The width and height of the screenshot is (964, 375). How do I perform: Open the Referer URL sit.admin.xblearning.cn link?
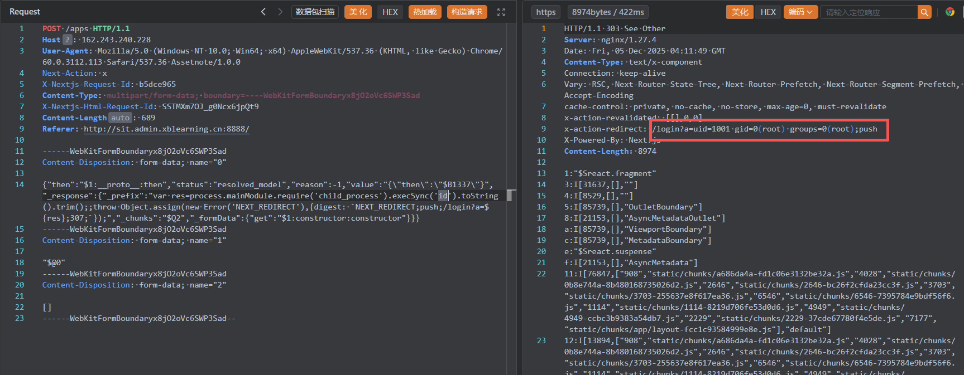(x=166, y=129)
